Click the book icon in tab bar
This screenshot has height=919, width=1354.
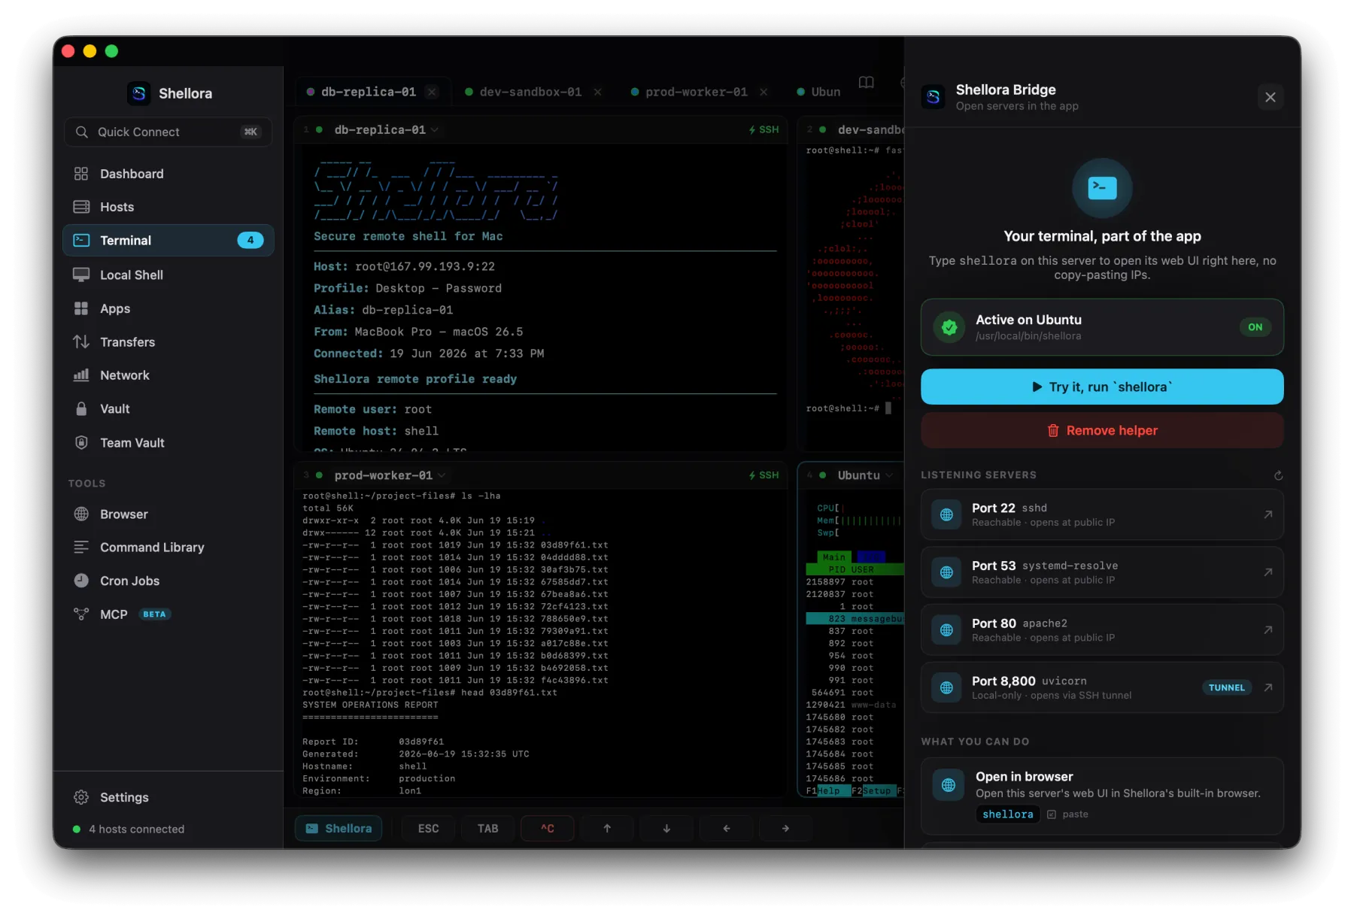coord(867,83)
